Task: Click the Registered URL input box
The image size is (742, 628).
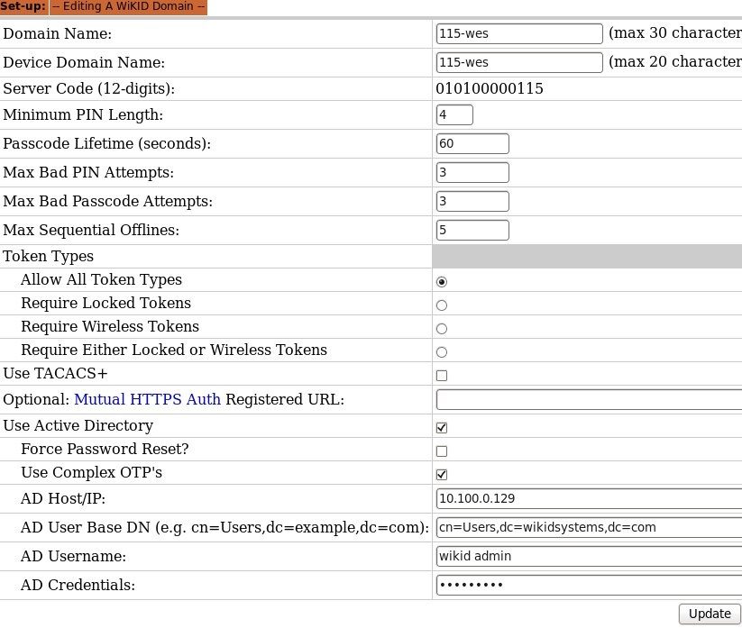Action: (586, 399)
